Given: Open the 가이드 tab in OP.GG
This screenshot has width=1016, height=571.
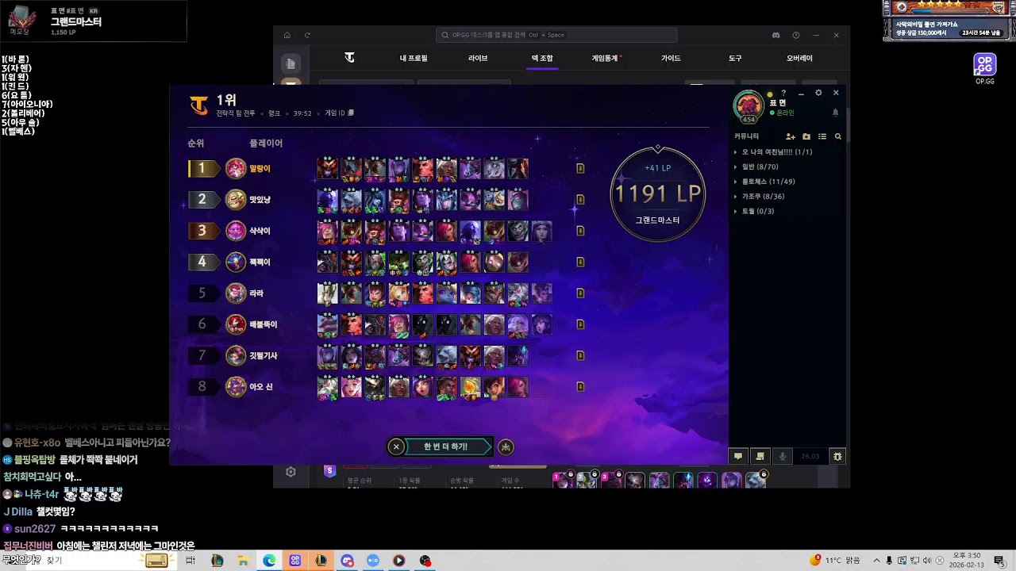Looking at the screenshot, I should tap(671, 58).
